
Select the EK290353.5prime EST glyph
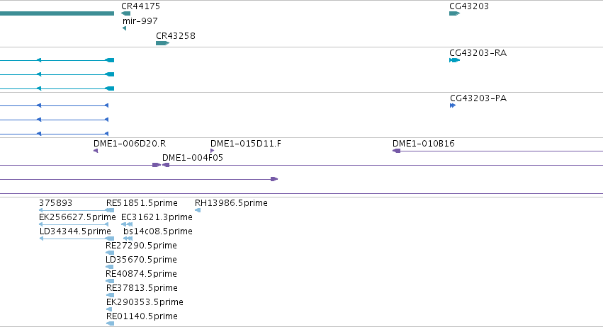109,309
